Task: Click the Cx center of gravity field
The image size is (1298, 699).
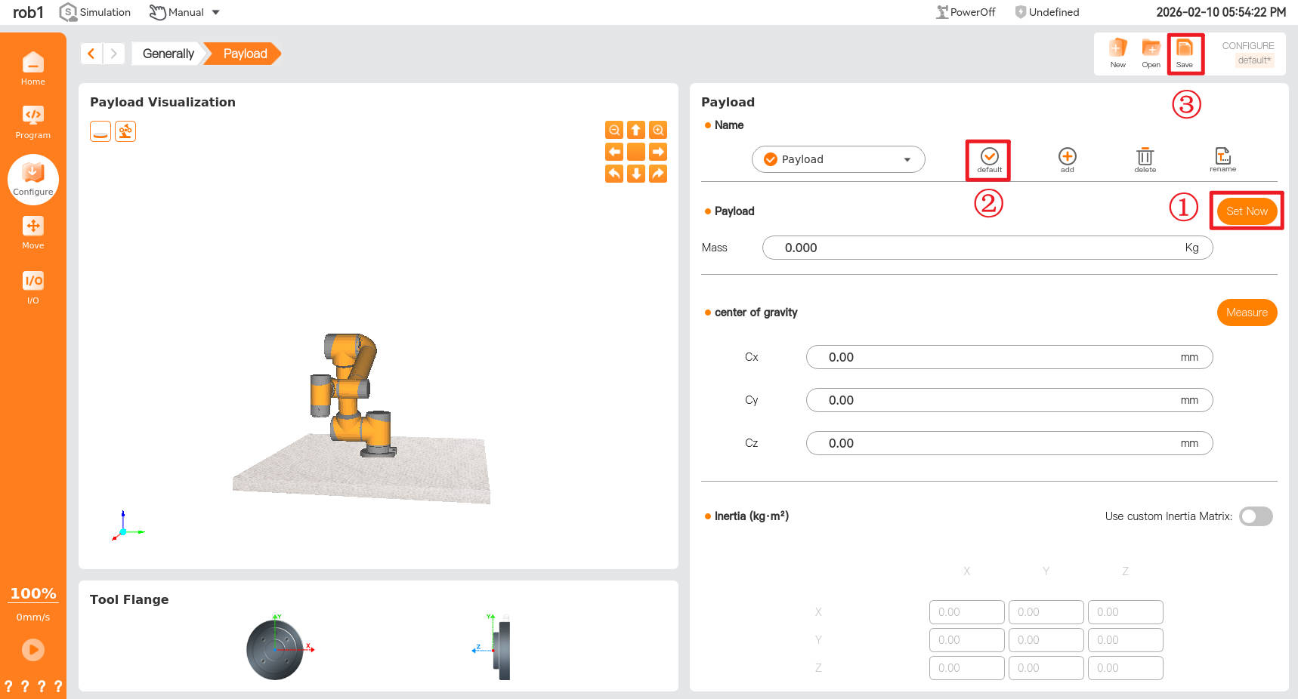Action: pos(997,357)
